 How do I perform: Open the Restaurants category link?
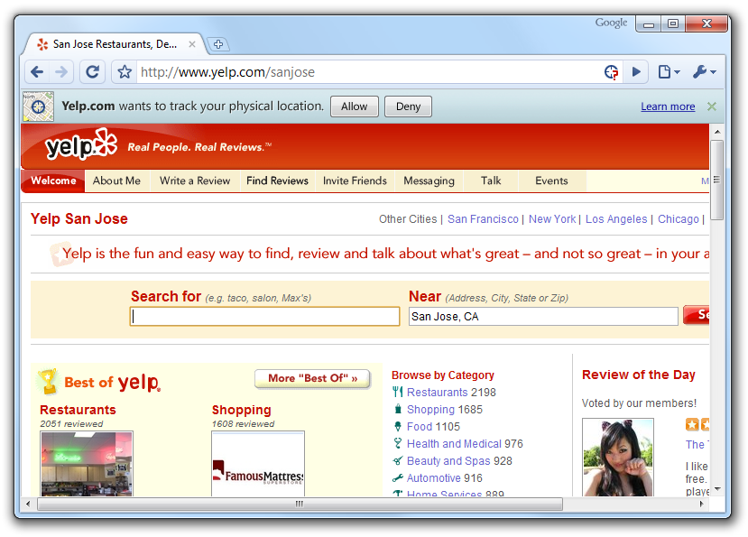[437, 393]
